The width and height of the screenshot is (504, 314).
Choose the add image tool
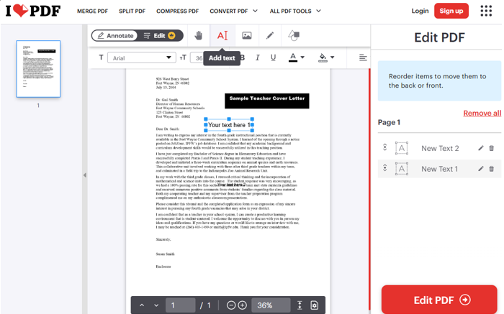click(247, 36)
